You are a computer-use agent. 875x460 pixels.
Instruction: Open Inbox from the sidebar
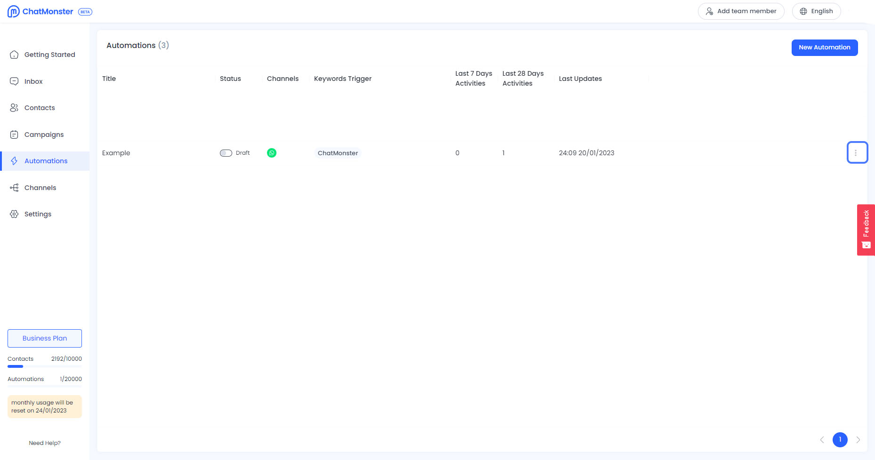click(33, 81)
